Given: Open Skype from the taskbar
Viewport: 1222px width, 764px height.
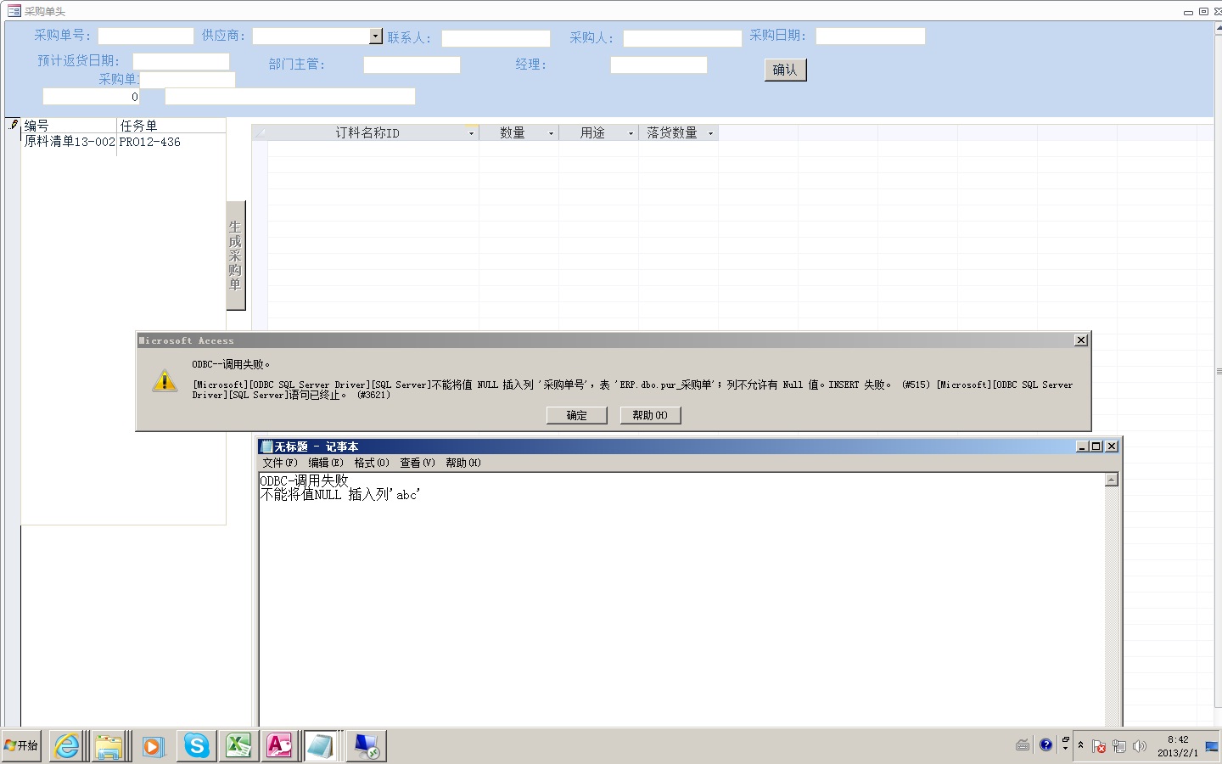Looking at the screenshot, I should [x=196, y=746].
